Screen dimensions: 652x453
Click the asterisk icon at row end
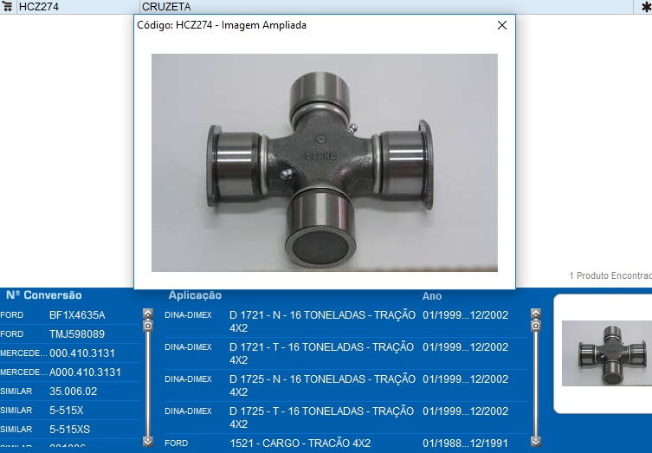tap(645, 6)
